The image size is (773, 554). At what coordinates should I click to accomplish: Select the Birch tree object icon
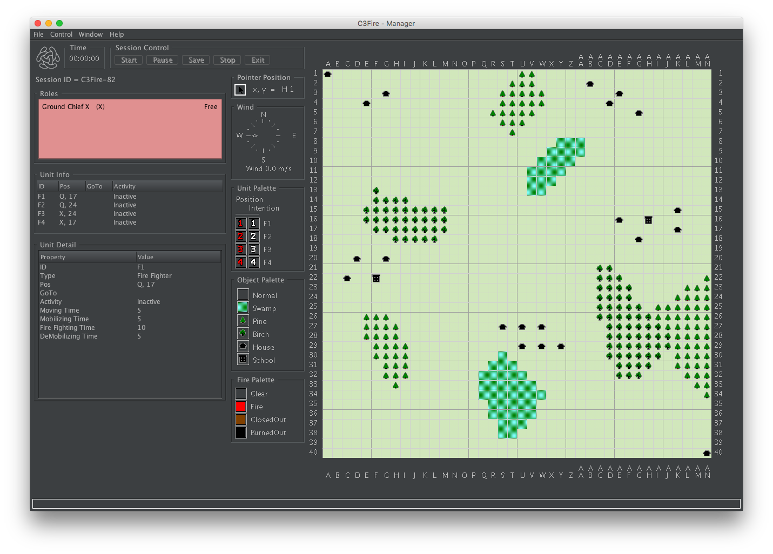click(243, 334)
